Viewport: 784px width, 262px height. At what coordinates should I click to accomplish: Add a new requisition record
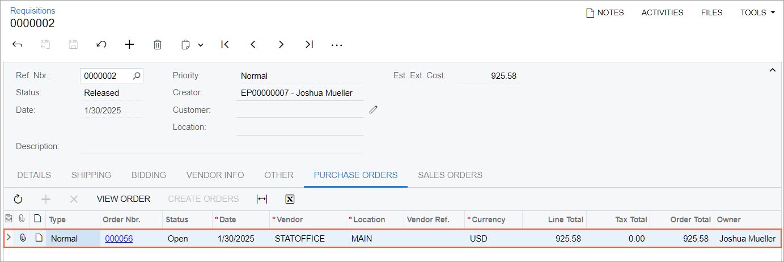click(x=130, y=44)
